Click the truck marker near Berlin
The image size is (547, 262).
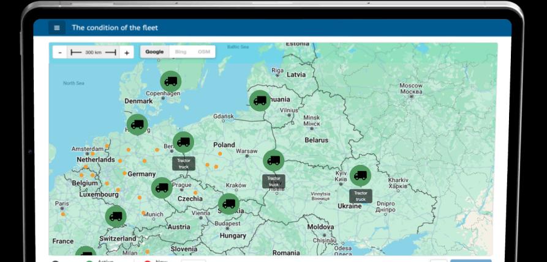click(183, 142)
